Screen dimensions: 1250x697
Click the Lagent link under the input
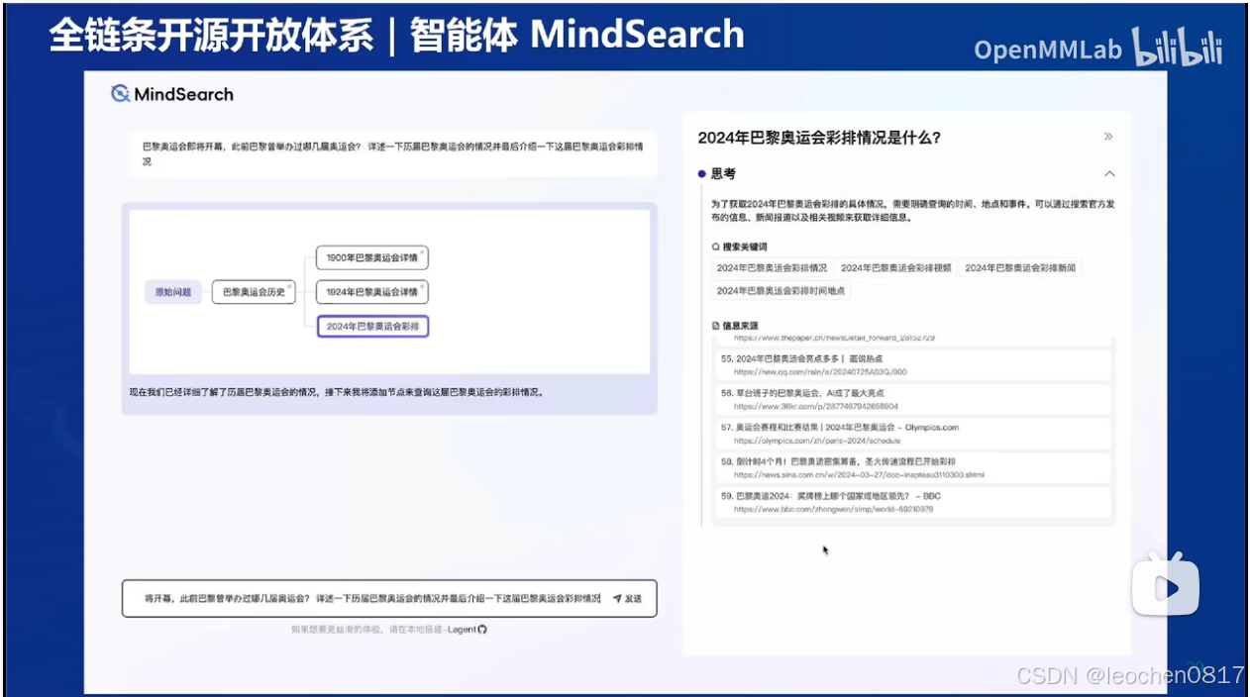(462, 629)
